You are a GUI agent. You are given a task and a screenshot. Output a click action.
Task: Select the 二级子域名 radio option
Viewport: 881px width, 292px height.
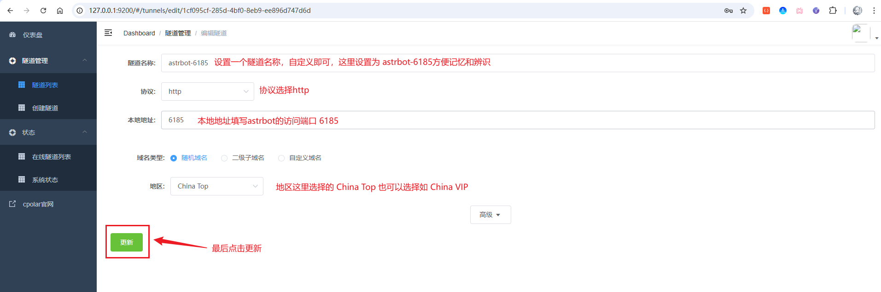pos(224,158)
